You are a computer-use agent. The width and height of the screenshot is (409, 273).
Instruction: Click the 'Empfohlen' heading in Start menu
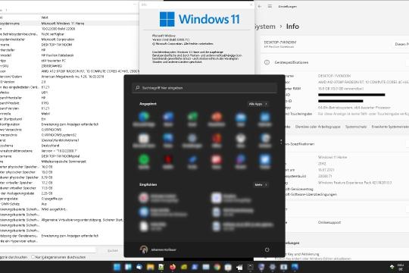coord(148,184)
